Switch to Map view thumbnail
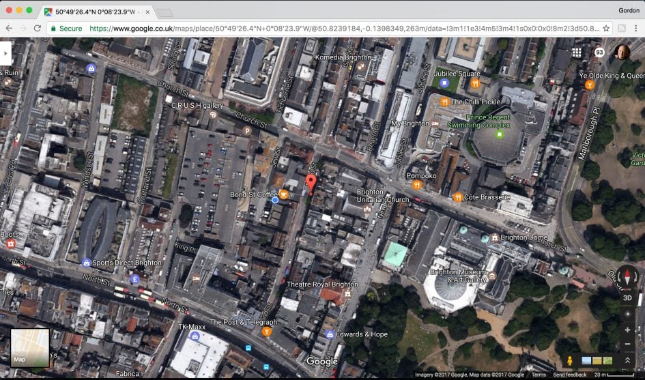 click(29, 347)
